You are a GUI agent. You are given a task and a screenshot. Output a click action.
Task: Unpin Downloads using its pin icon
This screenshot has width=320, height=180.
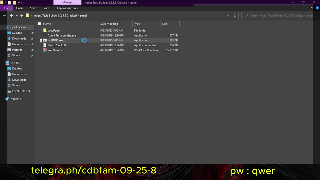pos(32,39)
